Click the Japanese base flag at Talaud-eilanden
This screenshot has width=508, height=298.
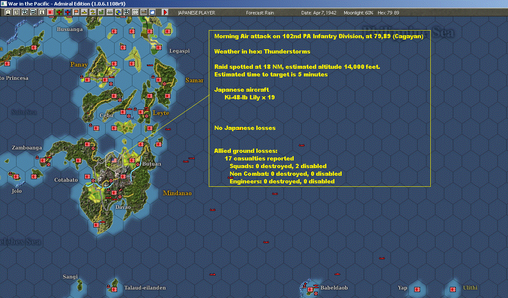coord(114,289)
